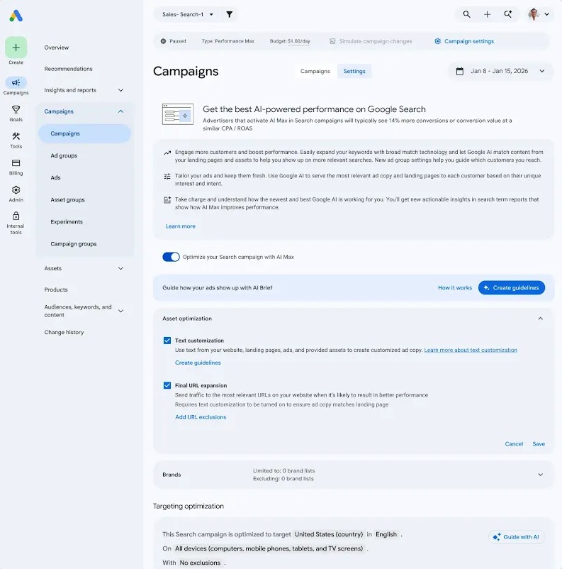Screen dimensions: 562x569
Task: Click Type: Performance Max label
Action: 228,41
